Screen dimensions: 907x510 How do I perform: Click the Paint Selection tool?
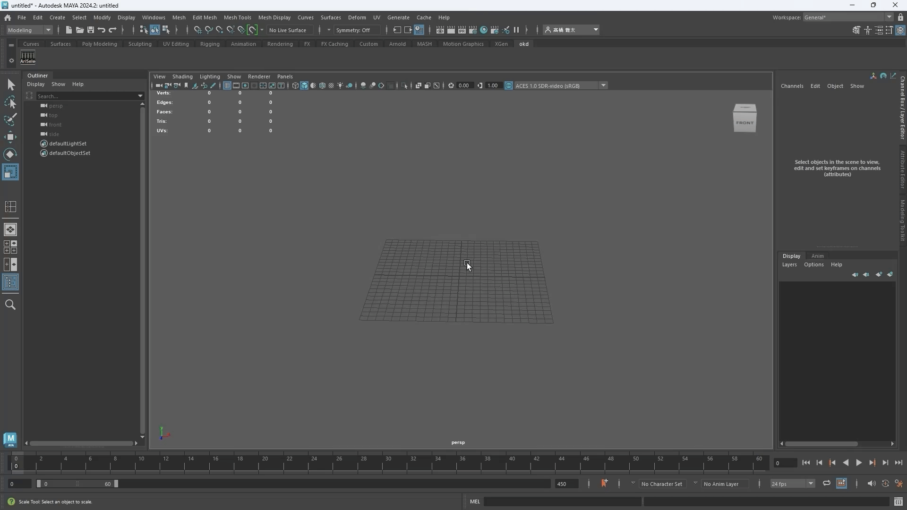(10, 119)
